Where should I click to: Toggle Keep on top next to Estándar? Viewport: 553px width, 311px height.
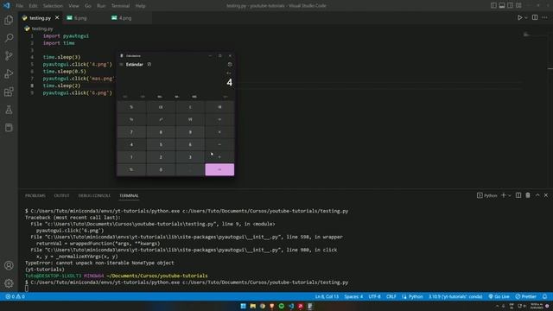[149, 65]
